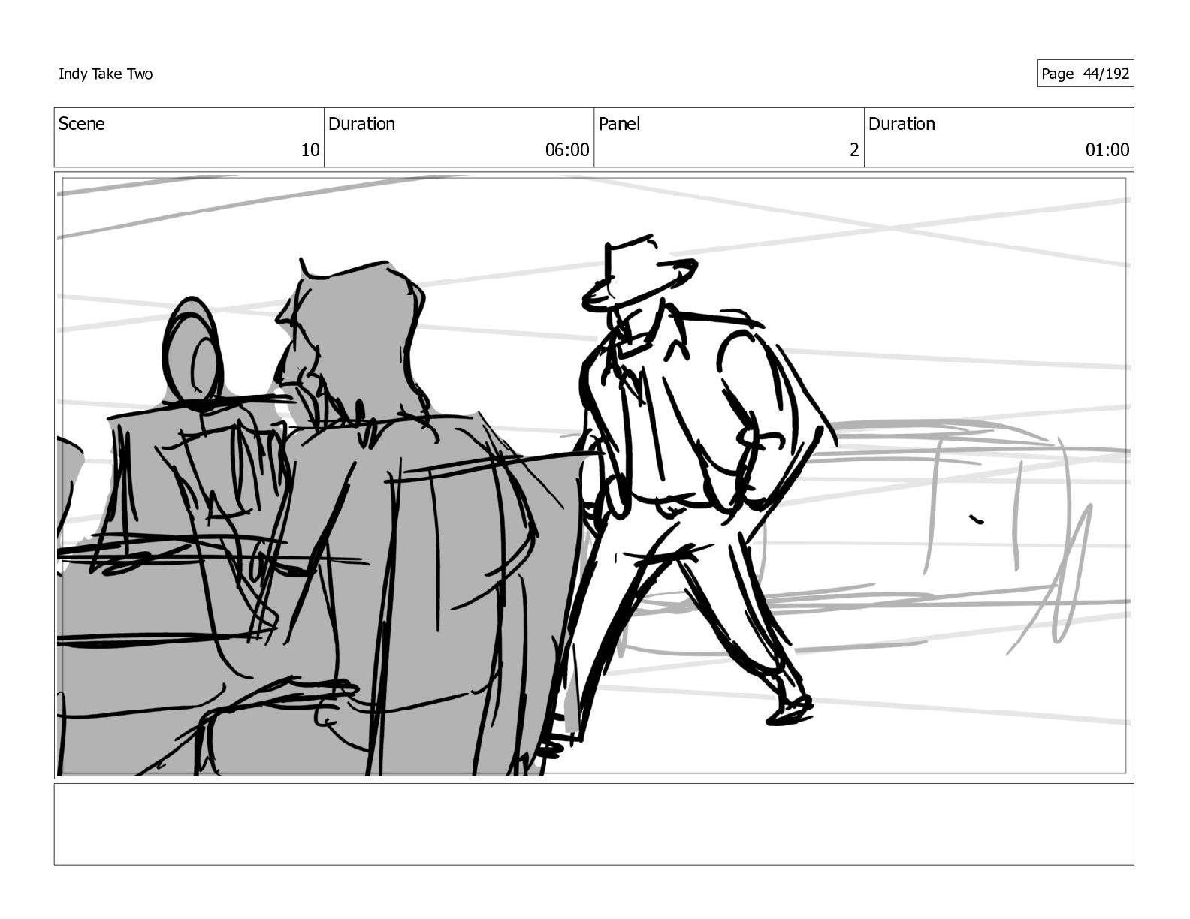This screenshot has height=919, width=1190.
Task: Click the scene number value '10'
Action: (310, 150)
